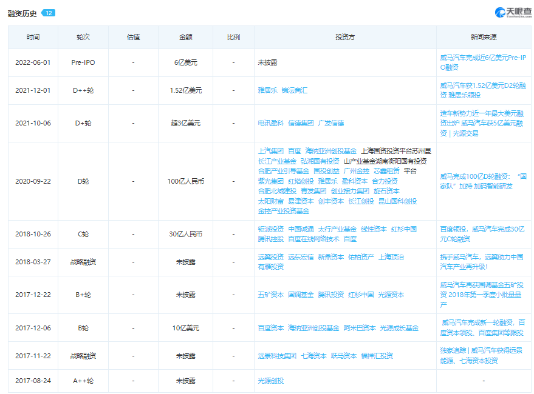Click the 广发信德 investor link
The width and height of the screenshot is (534, 394).
(331, 123)
